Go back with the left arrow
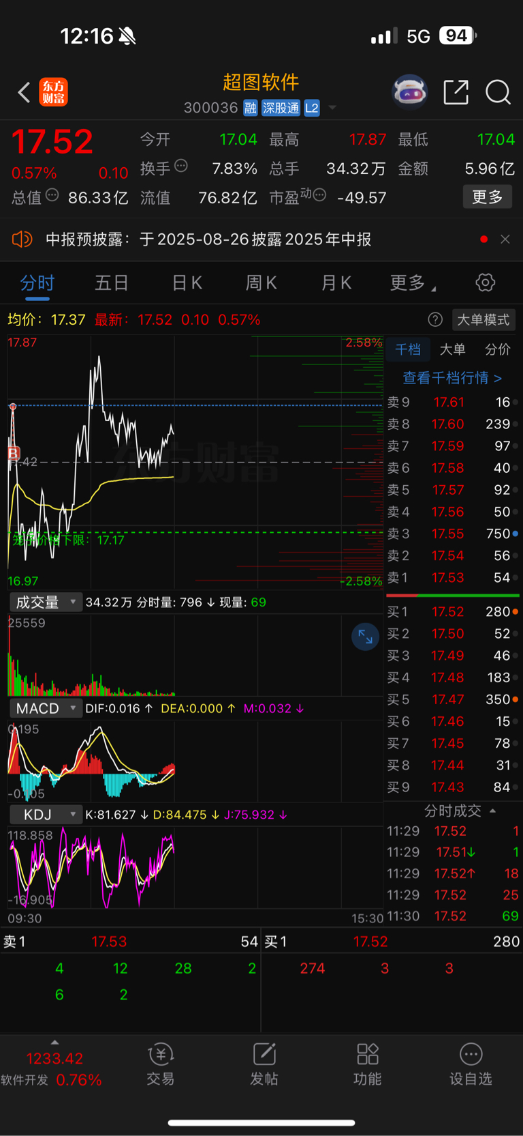 [x=24, y=92]
